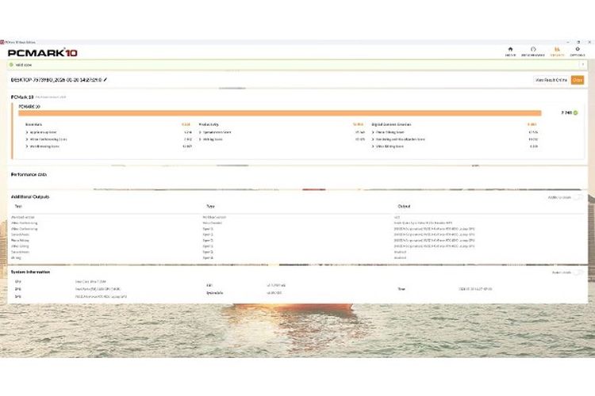595x396 pixels.
Task: Click the orange PCMark 10 score bar
Action: coord(280,113)
